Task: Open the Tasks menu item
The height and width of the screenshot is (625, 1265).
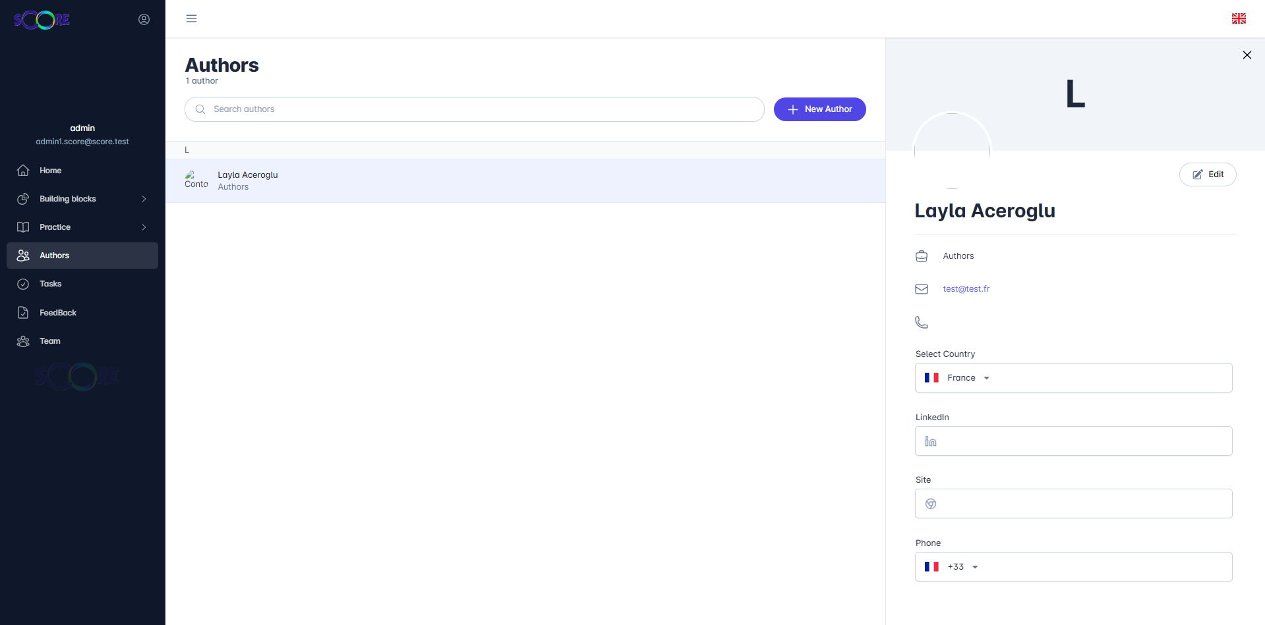Action: tap(50, 284)
